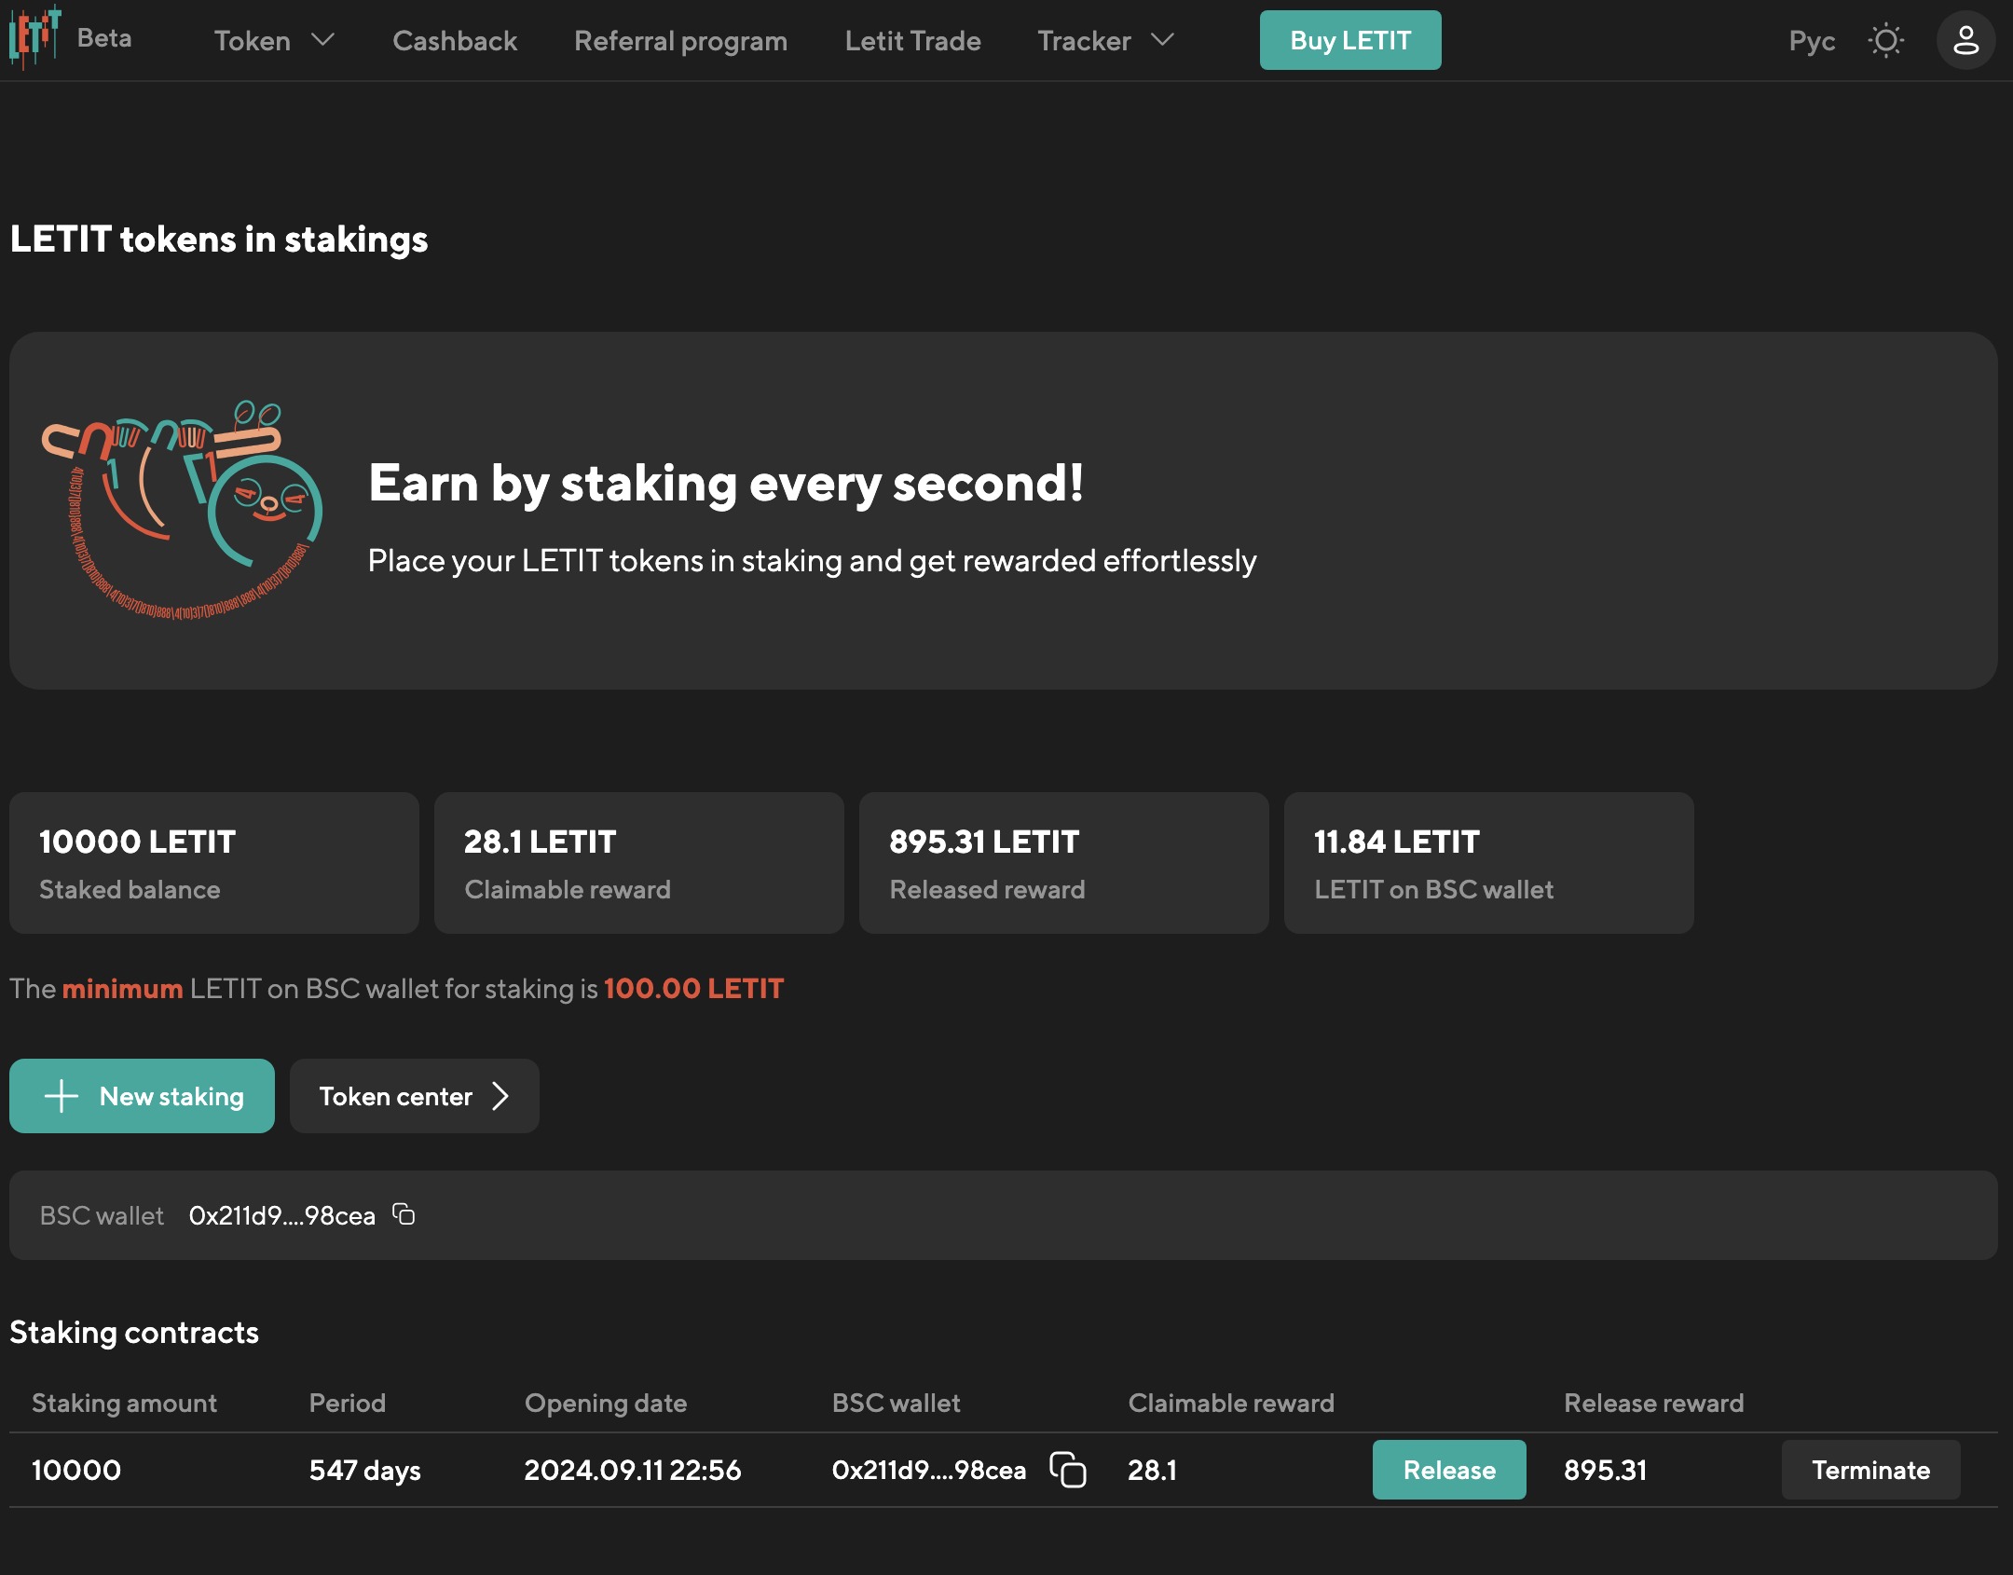Terminate the 10000 staking contract
This screenshot has height=1575, width=2013.
[1870, 1470]
